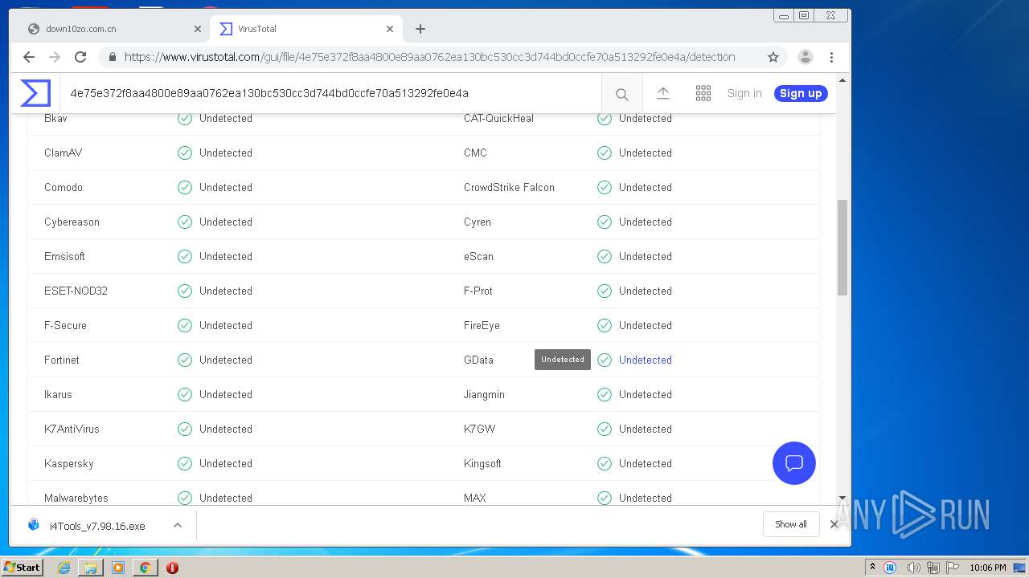Open the Windows Start menu
The width and height of the screenshot is (1029, 578).
click(22, 568)
